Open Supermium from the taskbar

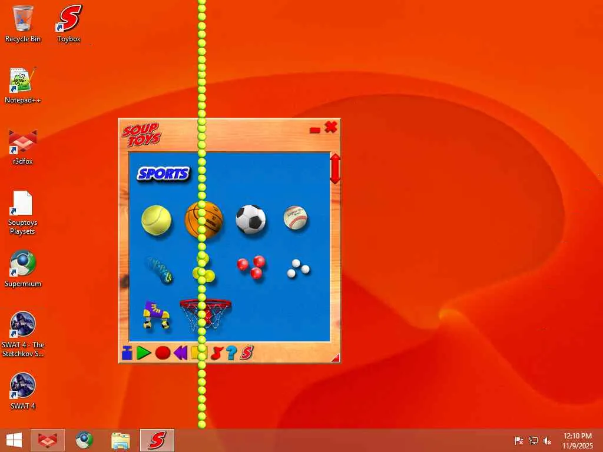[x=84, y=440]
